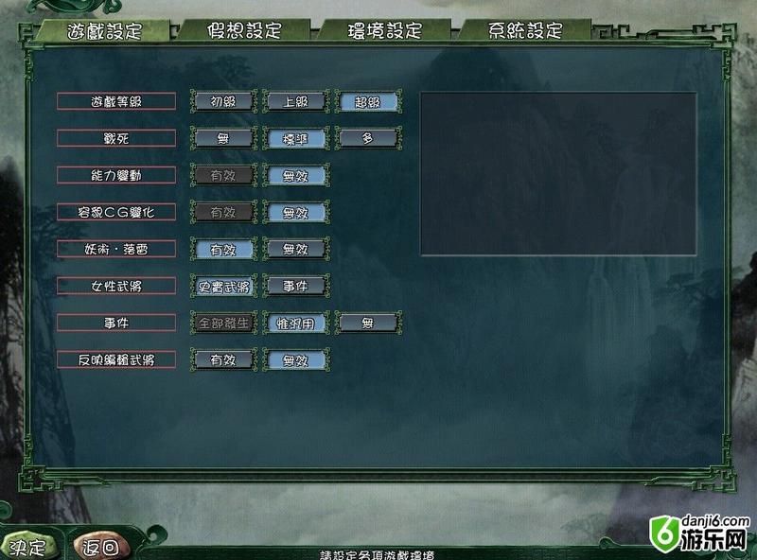This screenshot has width=757, height=560.
Task: Click the 請設定各項遊戲環境 hint text
Action: click(x=377, y=555)
